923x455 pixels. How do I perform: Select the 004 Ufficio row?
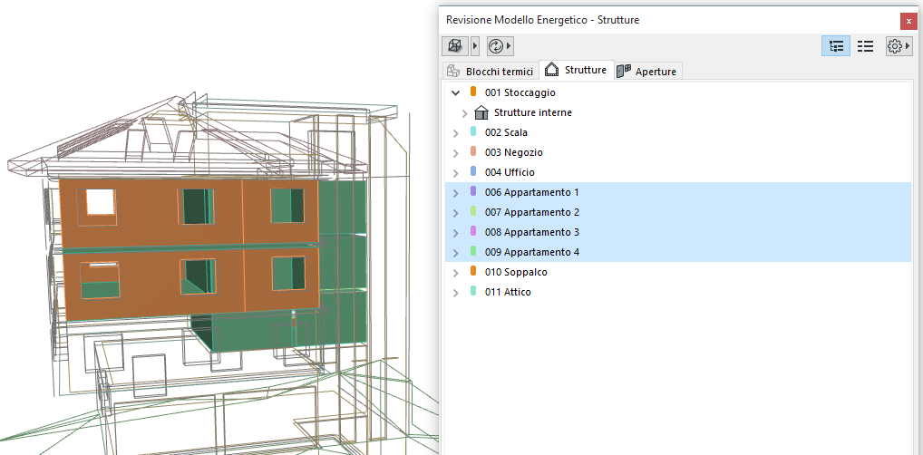tap(678, 172)
